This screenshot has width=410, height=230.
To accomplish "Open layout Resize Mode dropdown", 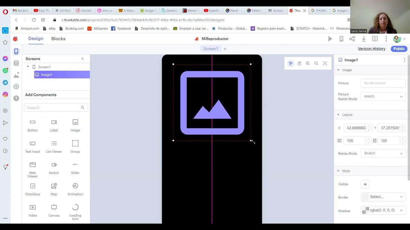I will [383, 153].
